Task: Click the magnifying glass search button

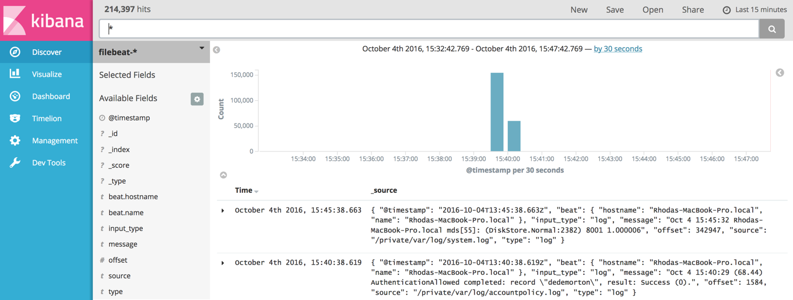Action: point(771,29)
